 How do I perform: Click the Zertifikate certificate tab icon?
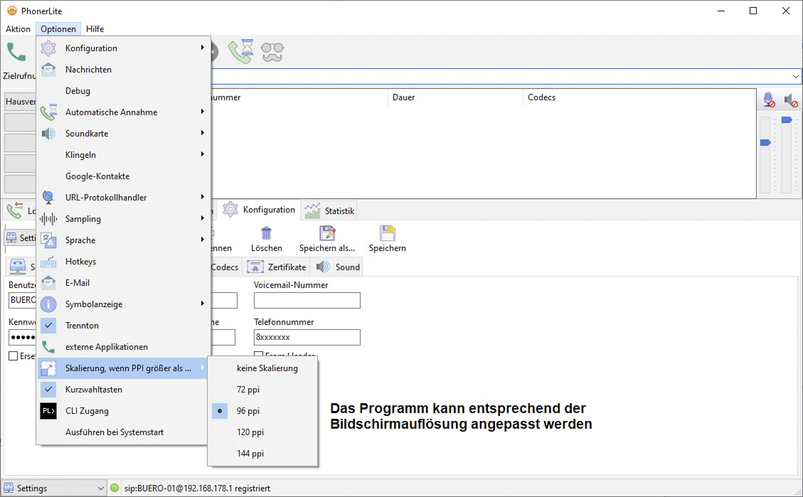tap(255, 267)
